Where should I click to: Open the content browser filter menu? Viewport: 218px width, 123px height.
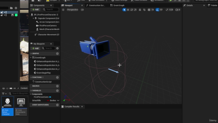point(4,94)
